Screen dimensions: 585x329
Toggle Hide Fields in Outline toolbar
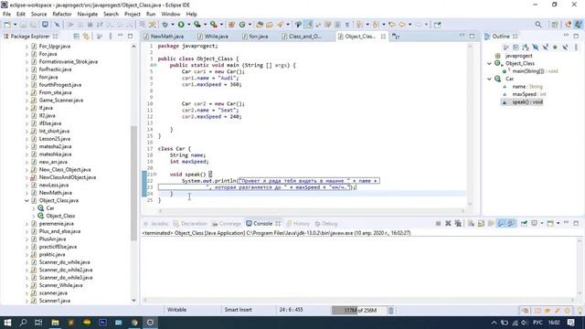pyautogui.click(x=536, y=48)
